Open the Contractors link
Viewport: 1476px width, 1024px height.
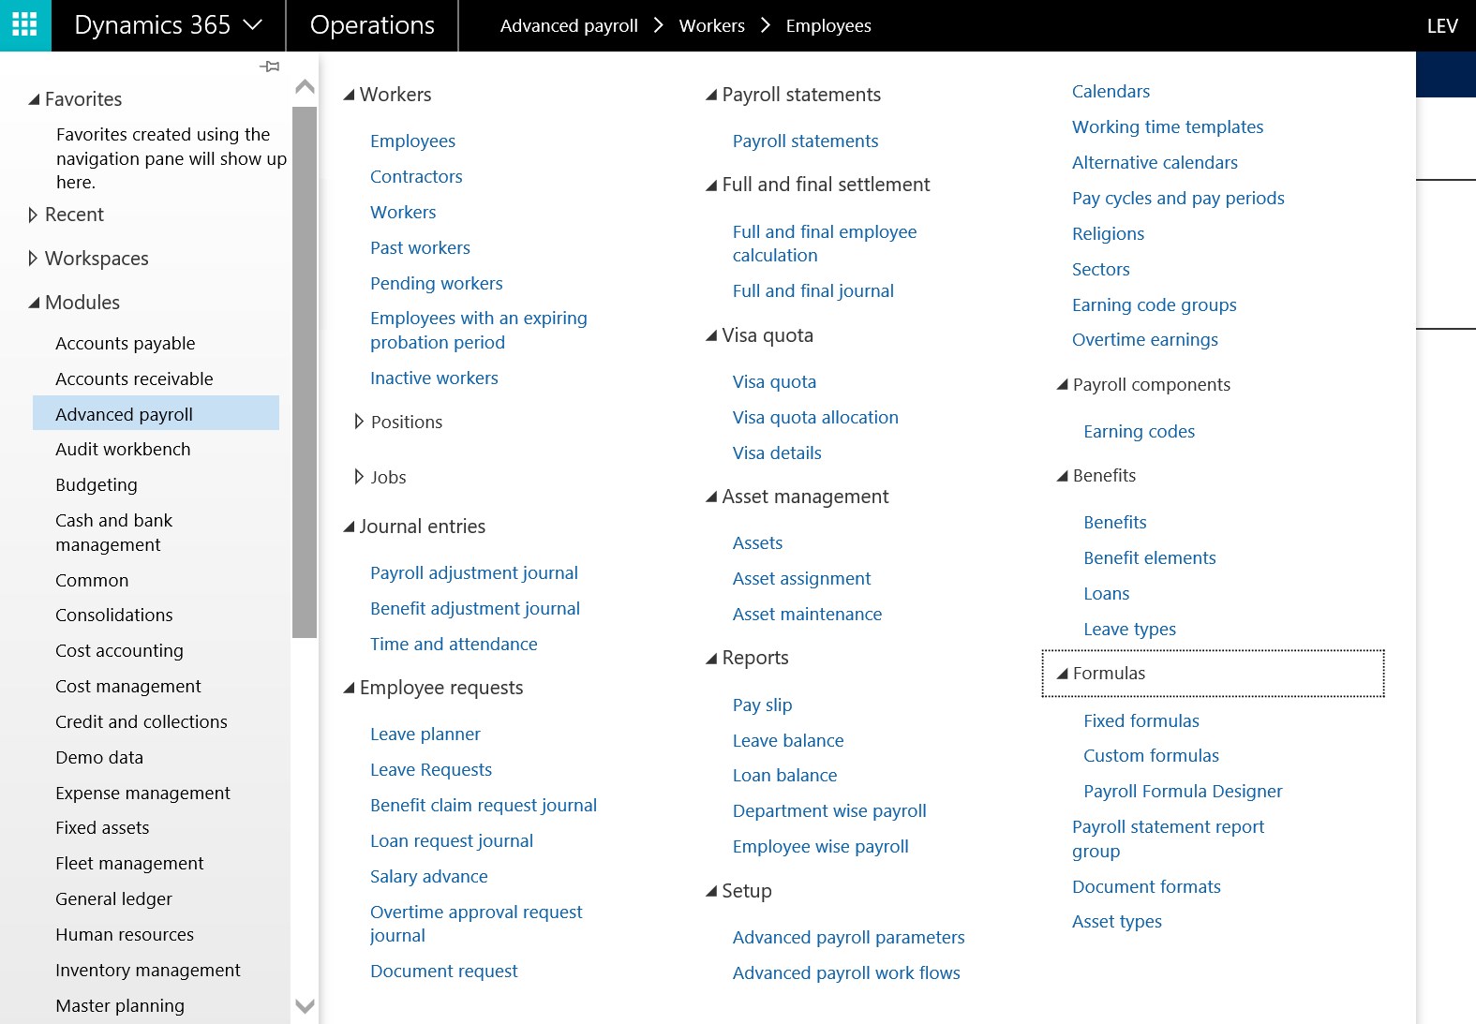(x=416, y=177)
